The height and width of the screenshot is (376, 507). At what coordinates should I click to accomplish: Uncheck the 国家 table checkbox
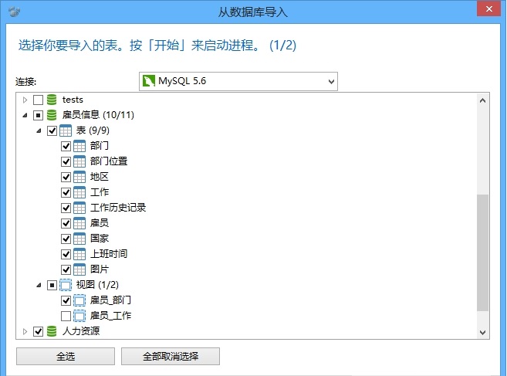pyautogui.click(x=66, y=239)
